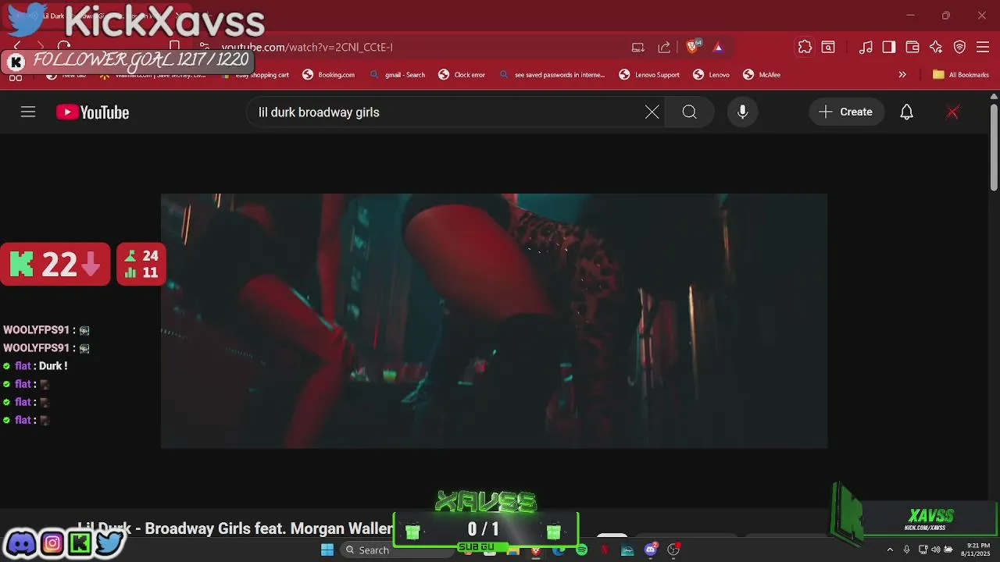Open Discord taskbar app icon
This screenshot has height=562, width=1000.
coord(650,550)
